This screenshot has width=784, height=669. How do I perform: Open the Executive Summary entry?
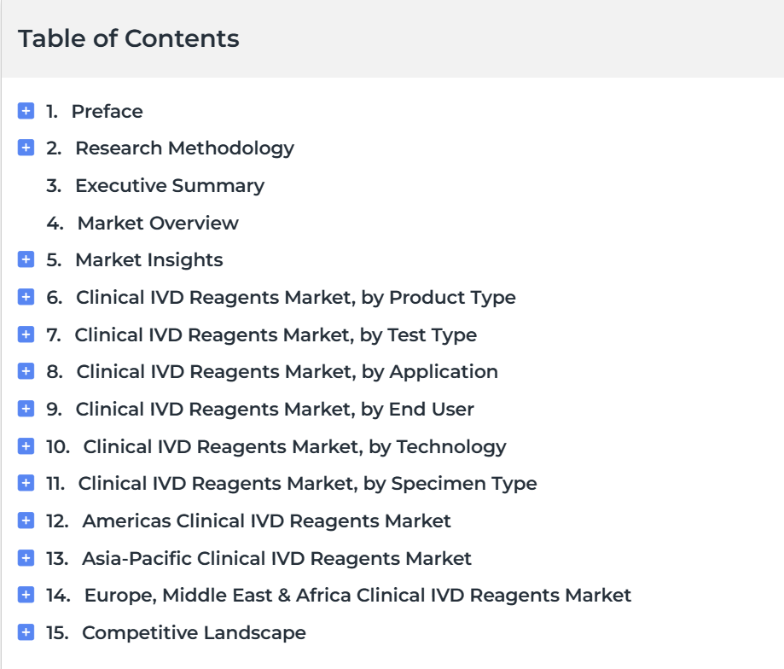tap(170, 186)
